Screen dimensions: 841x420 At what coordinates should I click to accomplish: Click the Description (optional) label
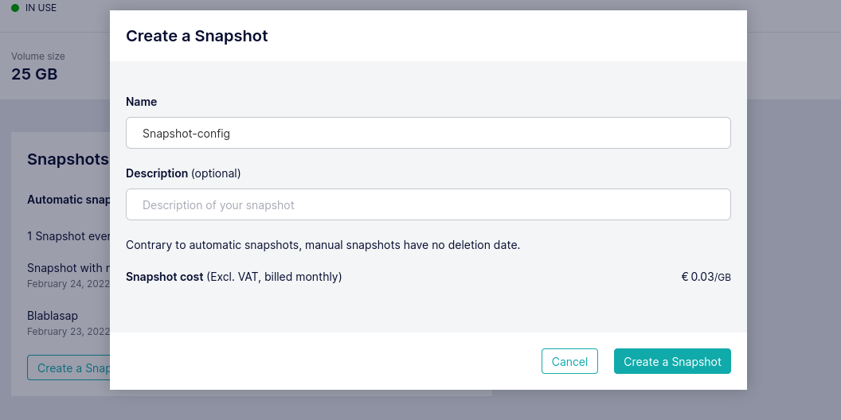click(183, 173)
